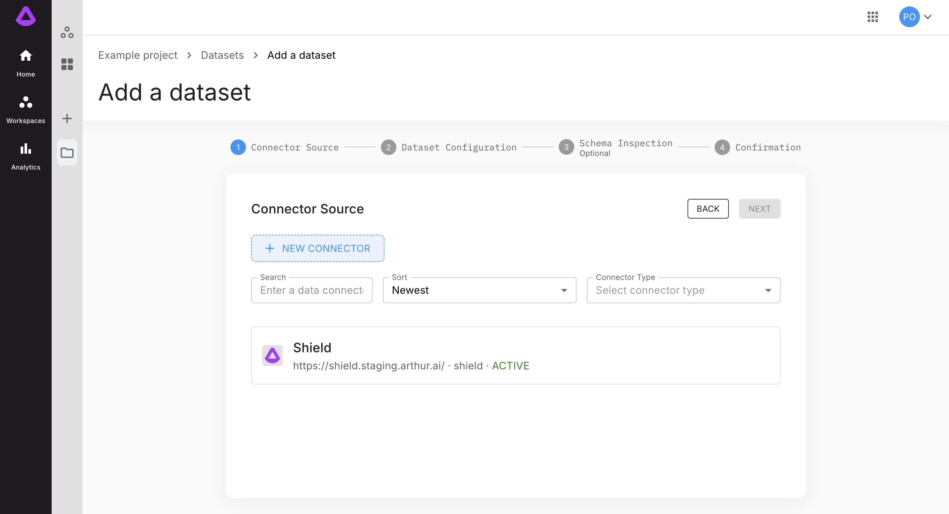Image resolution: width=949 pixels, height=514 pixels.
Task: Open the Connector Type dropdown
Action: [x=683, y=290]
